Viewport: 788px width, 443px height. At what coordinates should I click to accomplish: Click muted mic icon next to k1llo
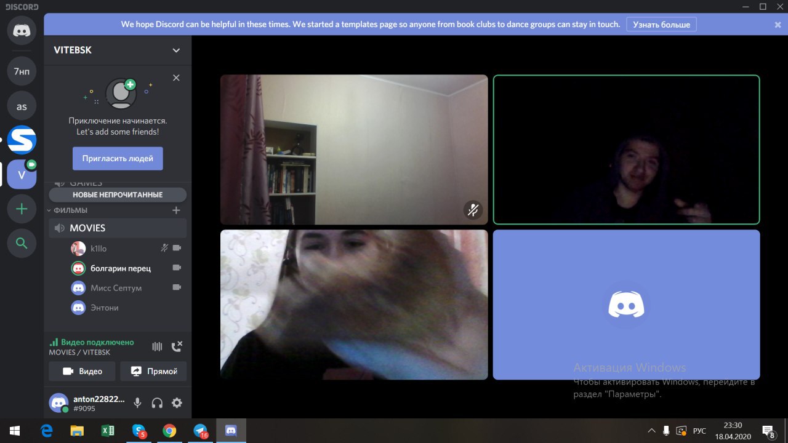(164, 248)
